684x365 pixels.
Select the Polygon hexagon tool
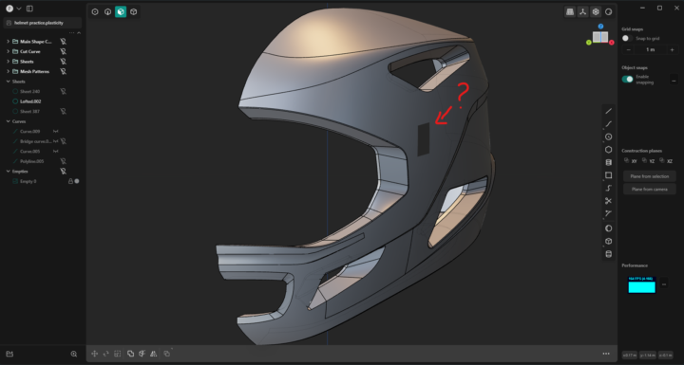pyautogui.click(x=609, y=150)
